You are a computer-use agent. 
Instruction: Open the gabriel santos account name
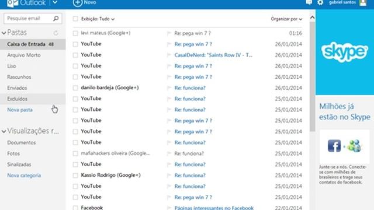[x=342, y=2]
